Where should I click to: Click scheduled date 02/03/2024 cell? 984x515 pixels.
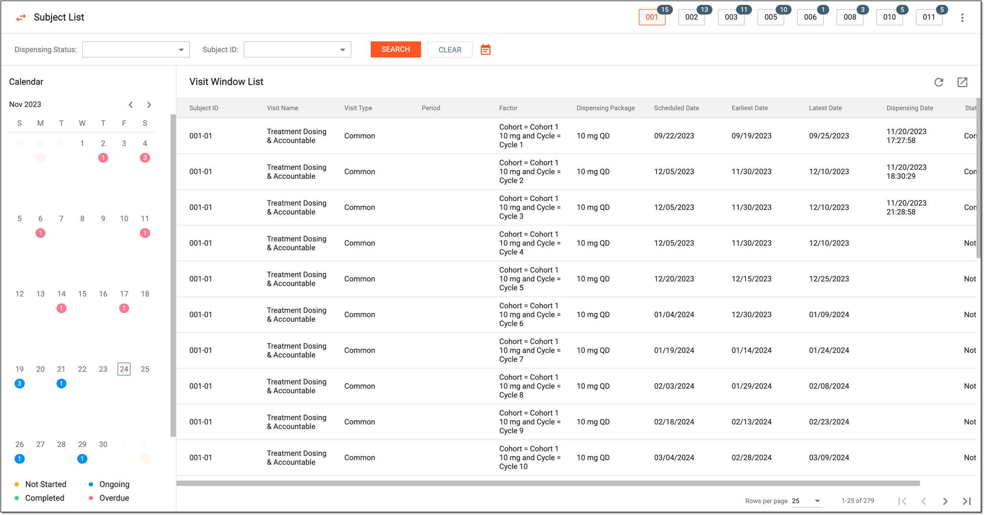click(x=674, y=386)
